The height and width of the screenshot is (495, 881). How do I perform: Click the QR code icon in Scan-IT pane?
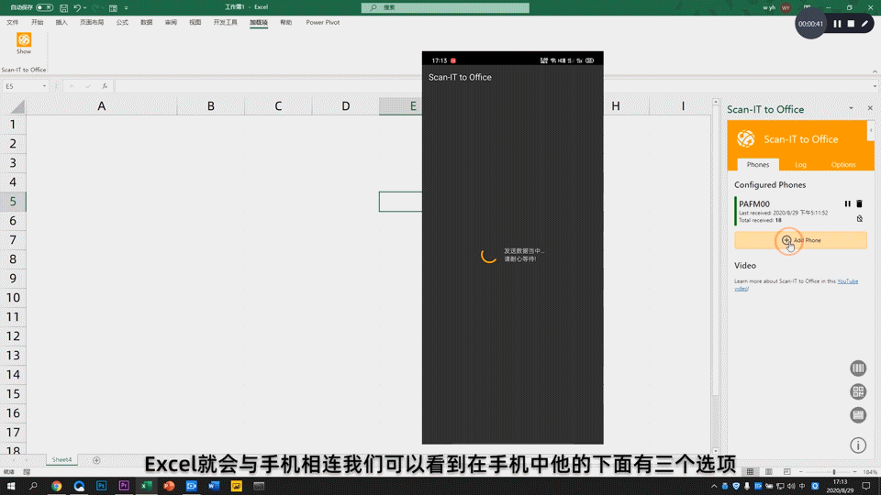click(x=857, y=391)
